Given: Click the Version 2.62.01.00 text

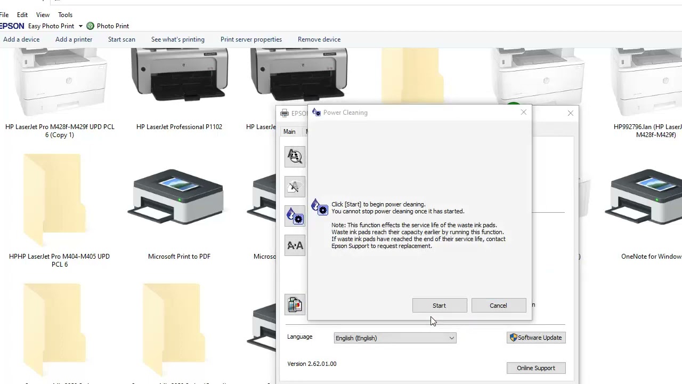Looking at the screenshot, I should (312, 364).
